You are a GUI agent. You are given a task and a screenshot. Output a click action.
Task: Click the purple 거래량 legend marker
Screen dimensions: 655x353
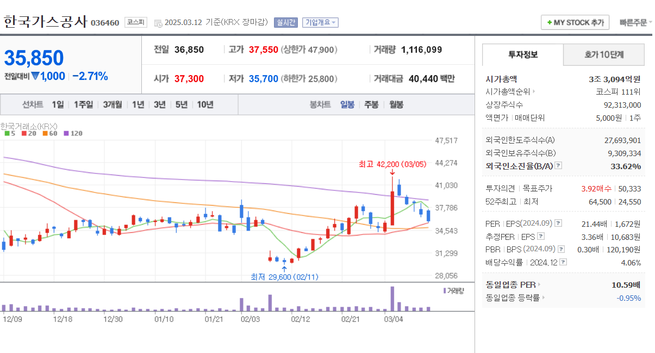click(444, 290)
